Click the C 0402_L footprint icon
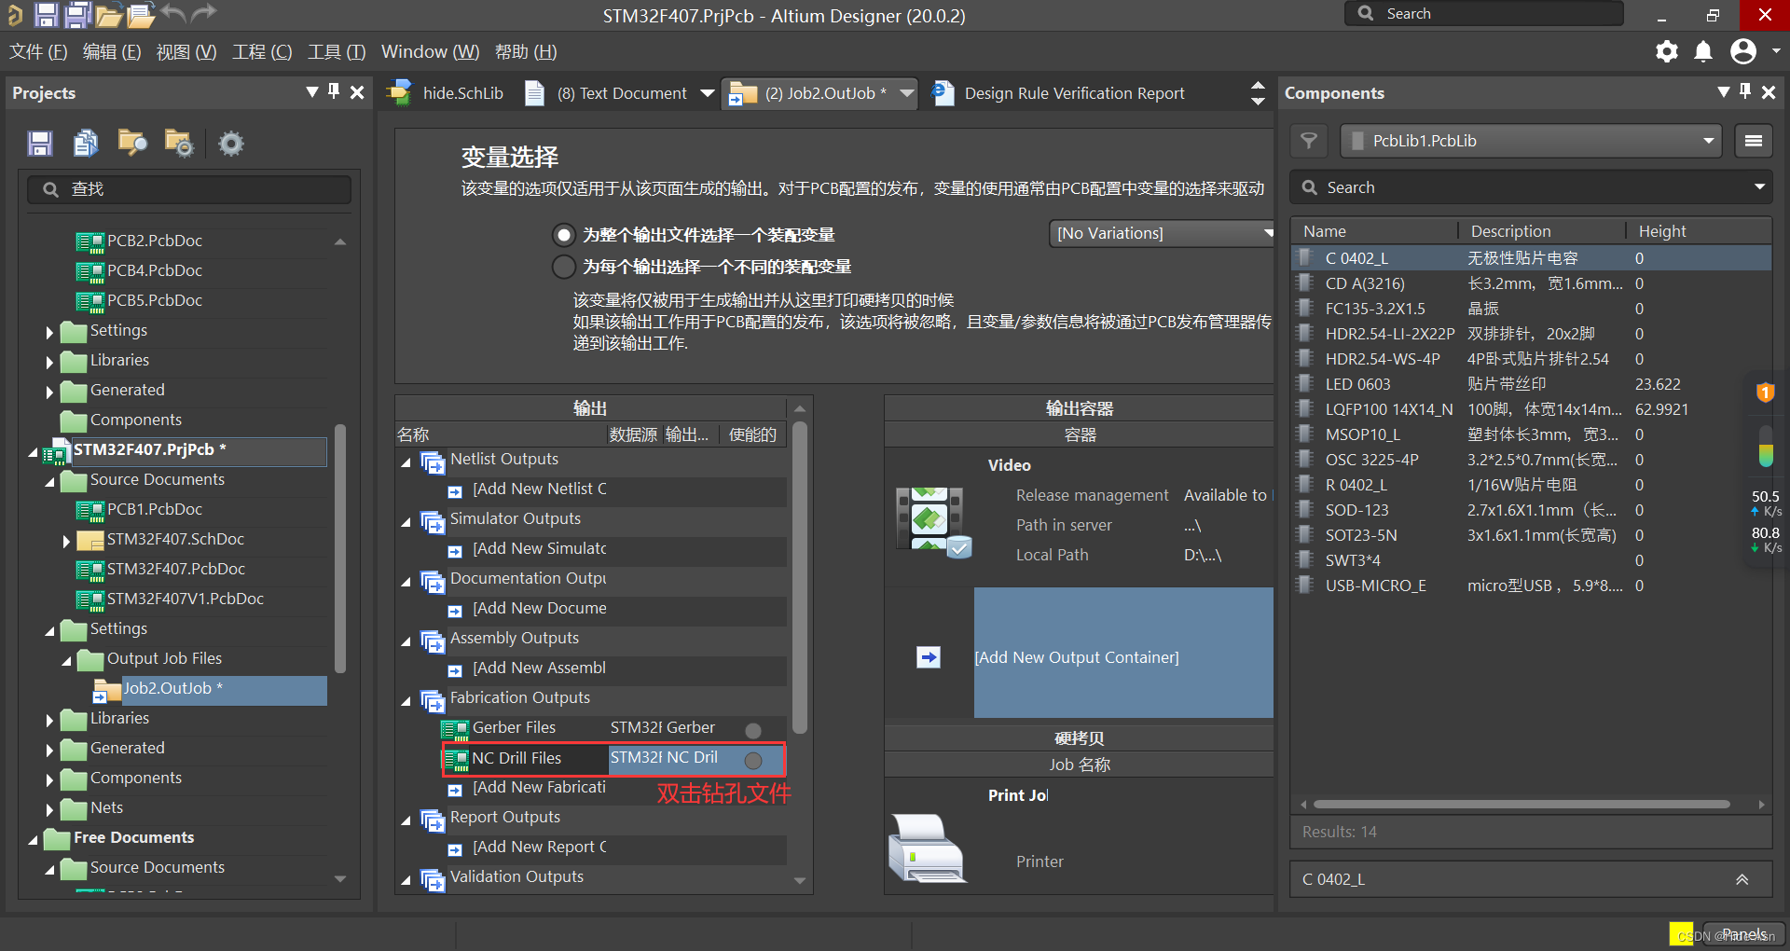 click(1306, 257)
